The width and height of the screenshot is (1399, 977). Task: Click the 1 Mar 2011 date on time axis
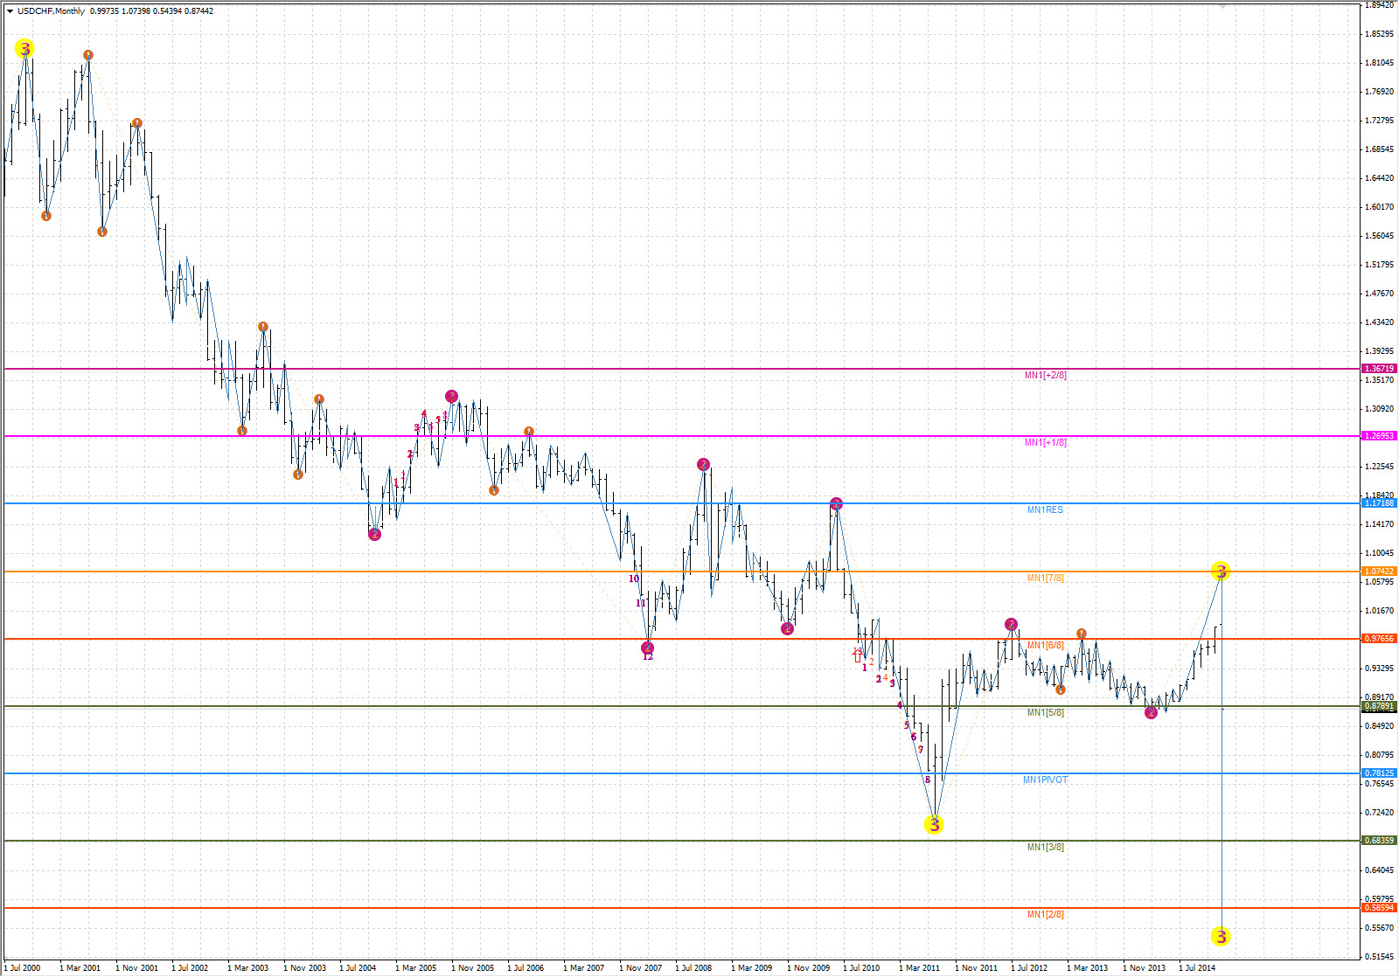pos(919,968)
